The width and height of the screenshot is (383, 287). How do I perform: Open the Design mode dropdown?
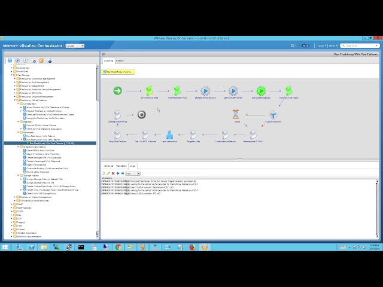point(75,46)
